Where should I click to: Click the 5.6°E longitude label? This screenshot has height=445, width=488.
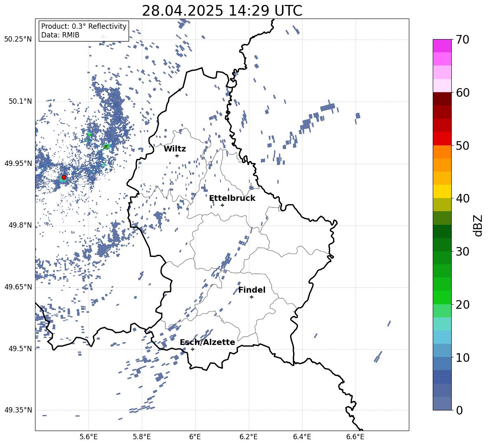coord(89,437)
